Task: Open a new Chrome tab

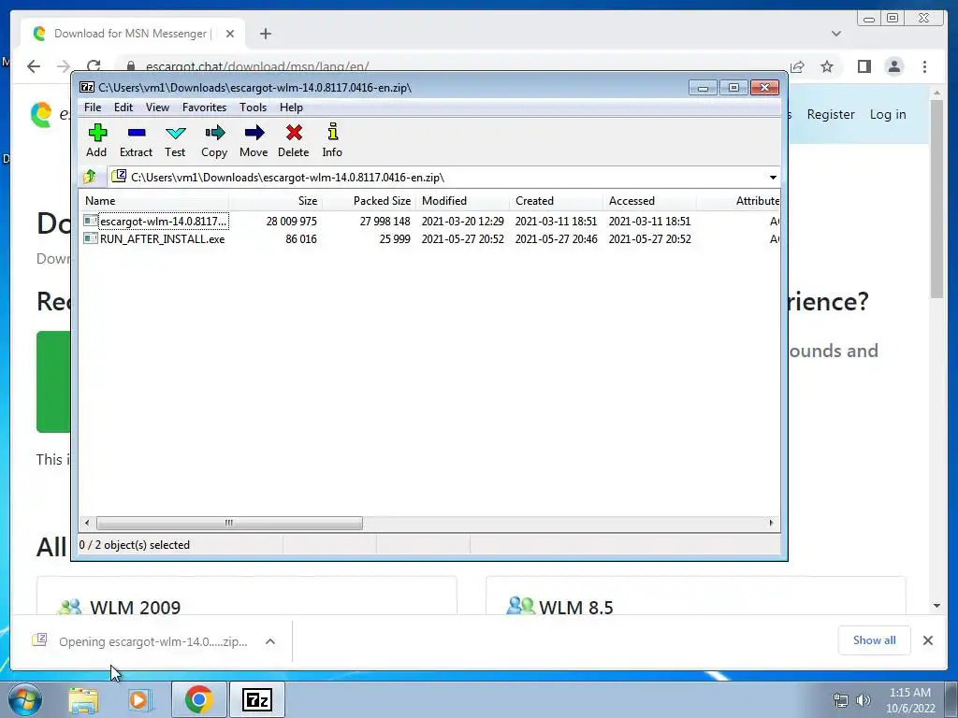Action: pos(265,34)
